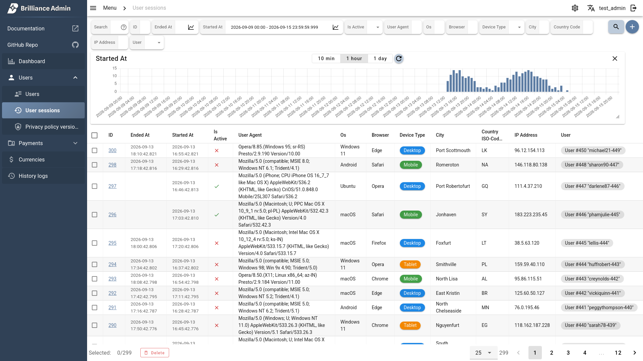643x361 pixels.
Task: Open Privacy policy versions sidebar item
Action: coord(44,127)
